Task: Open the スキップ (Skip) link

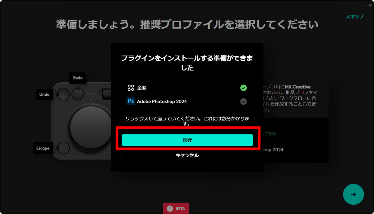Action: (x=355, y=17)
